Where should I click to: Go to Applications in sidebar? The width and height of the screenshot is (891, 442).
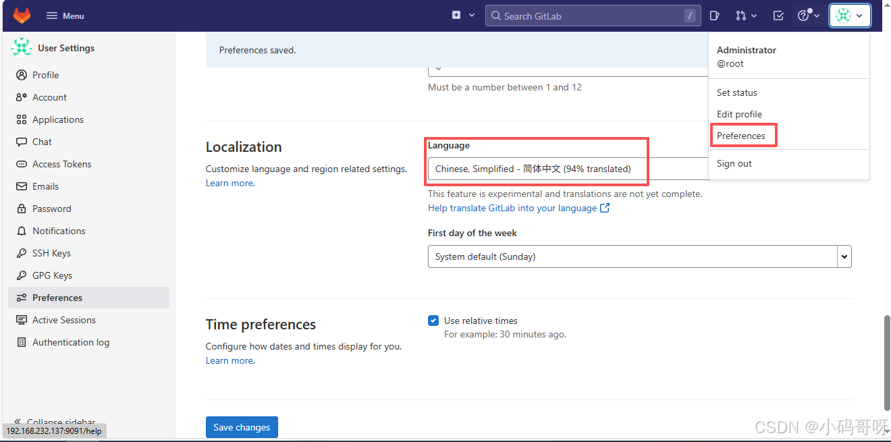(88, 119)
